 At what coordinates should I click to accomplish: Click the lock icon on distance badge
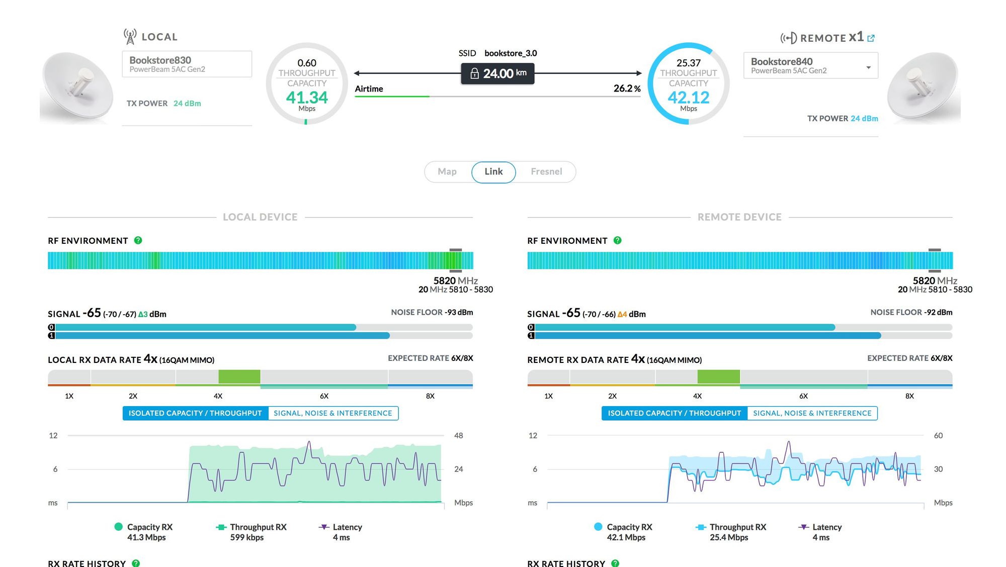(x=474, y=74)
